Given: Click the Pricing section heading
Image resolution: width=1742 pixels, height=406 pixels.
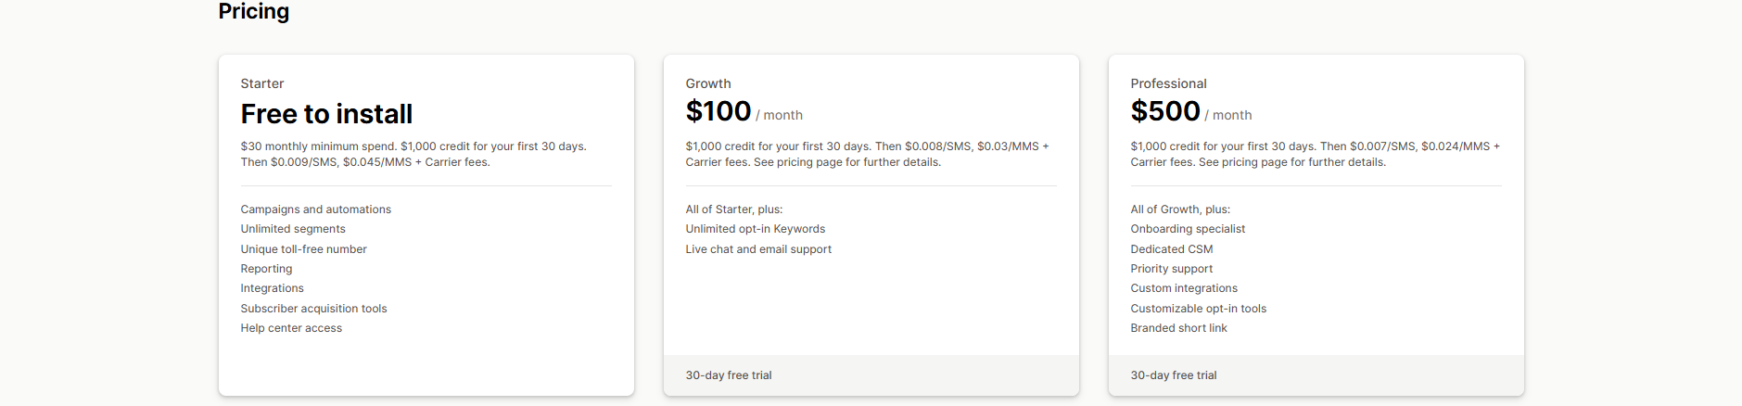Looking at the screenshot, I should [x=253, y=11].
